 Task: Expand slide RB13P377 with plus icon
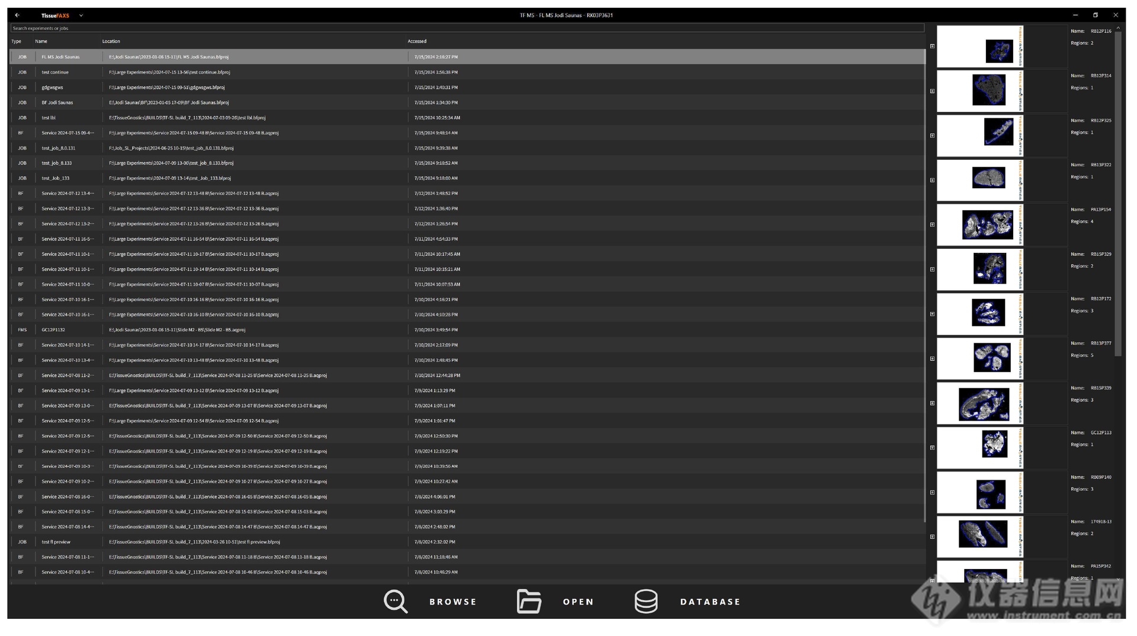point(932,358)
